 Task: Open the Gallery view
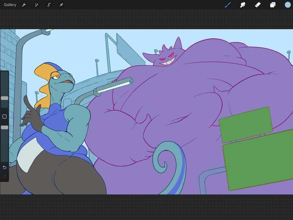click(x=10, y=5)
